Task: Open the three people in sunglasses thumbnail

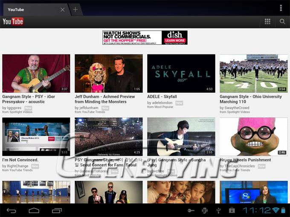Action: [109, 192]
